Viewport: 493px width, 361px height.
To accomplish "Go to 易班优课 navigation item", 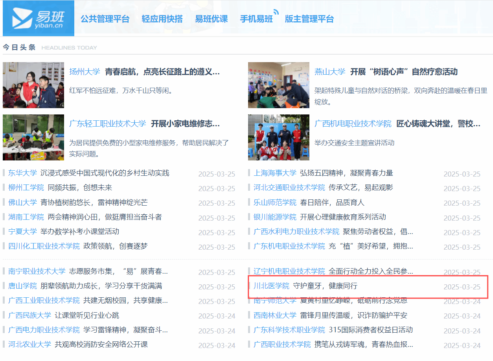I will coord(211,19).
